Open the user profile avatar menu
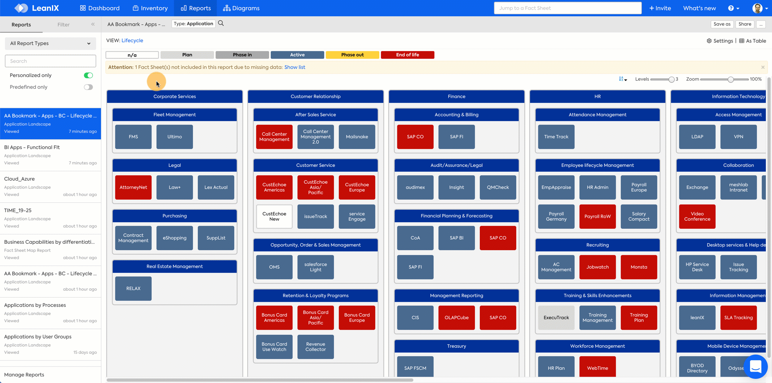 pyautogui.click(x=760, y=8)
